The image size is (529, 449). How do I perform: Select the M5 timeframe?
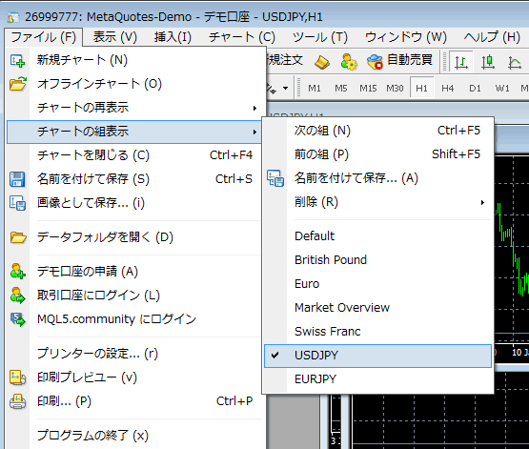341,89
